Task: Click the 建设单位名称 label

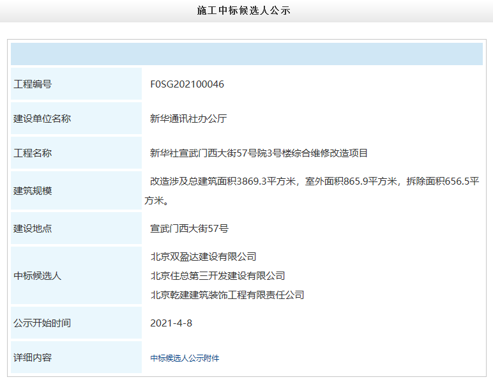Action: (42, 119)
